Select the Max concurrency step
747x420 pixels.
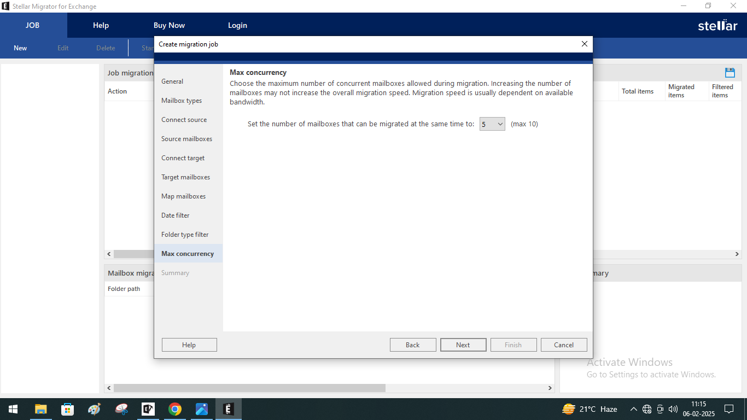click(188, 254)
